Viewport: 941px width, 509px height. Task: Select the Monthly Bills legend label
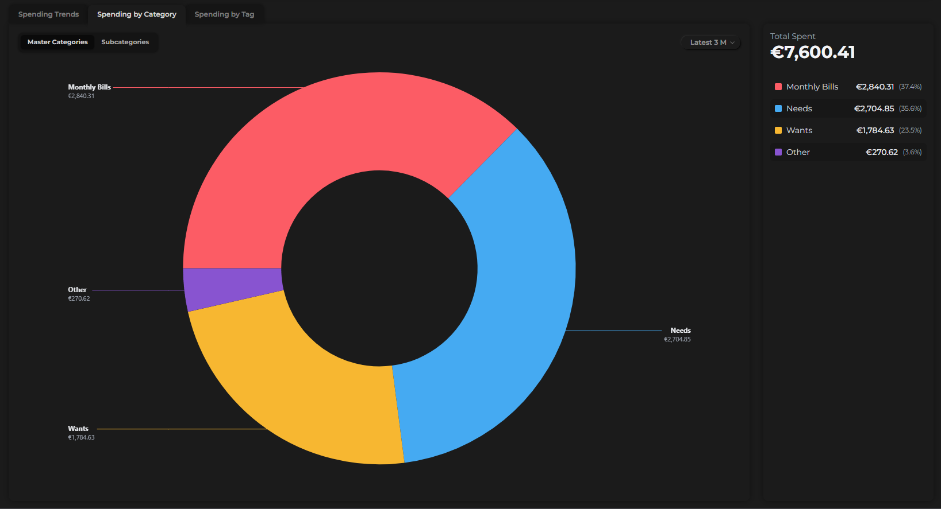click(x=812, y=87)
